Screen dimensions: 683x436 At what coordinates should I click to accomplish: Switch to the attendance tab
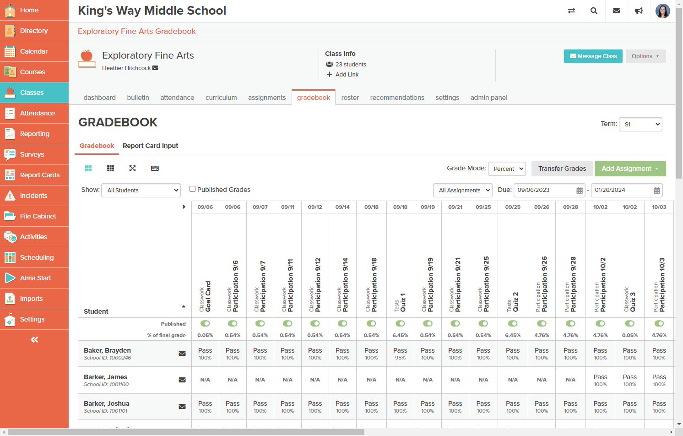[177, 98]
